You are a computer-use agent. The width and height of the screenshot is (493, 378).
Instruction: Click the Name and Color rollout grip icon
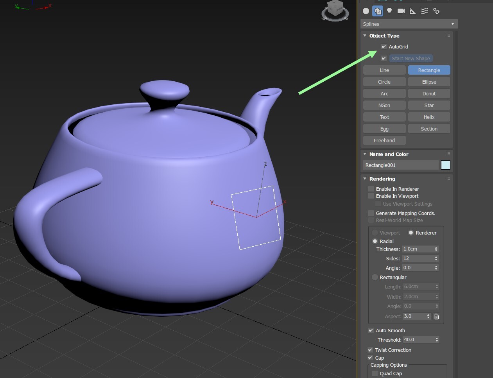(448, 154)
